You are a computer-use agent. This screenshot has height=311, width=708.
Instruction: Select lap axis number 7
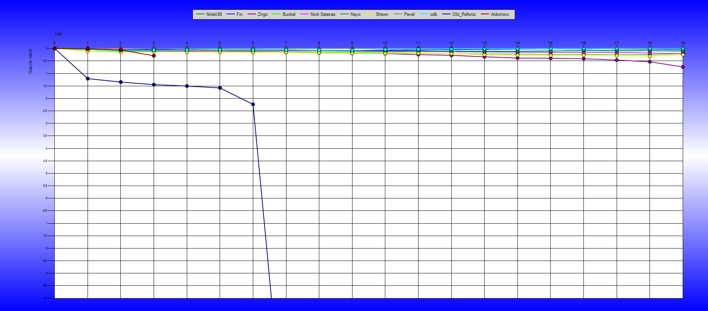(x=286, y=43)
